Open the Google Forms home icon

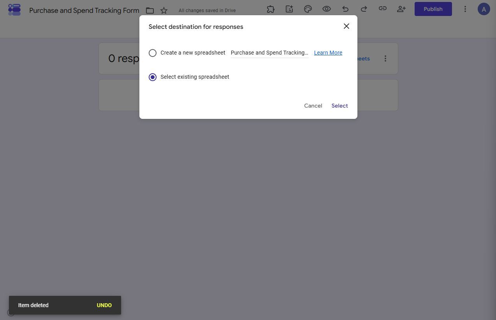(14, 10)
